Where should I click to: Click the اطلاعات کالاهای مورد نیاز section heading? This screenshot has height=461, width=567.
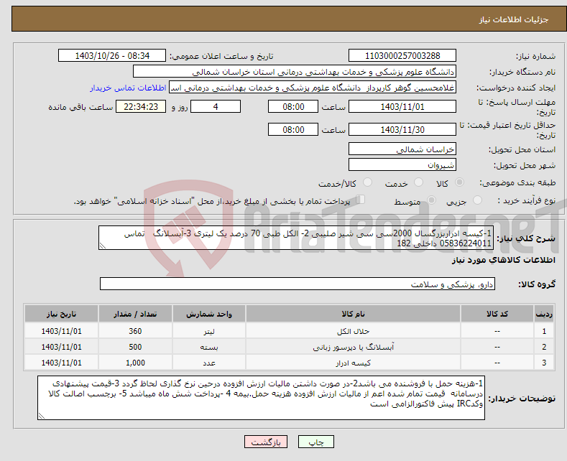(x=503, y=260)
